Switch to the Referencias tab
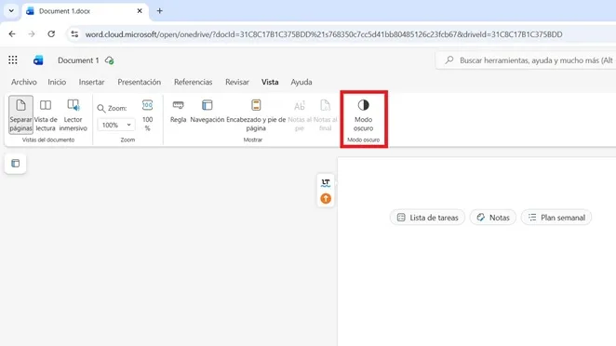 tap(193, 82)
